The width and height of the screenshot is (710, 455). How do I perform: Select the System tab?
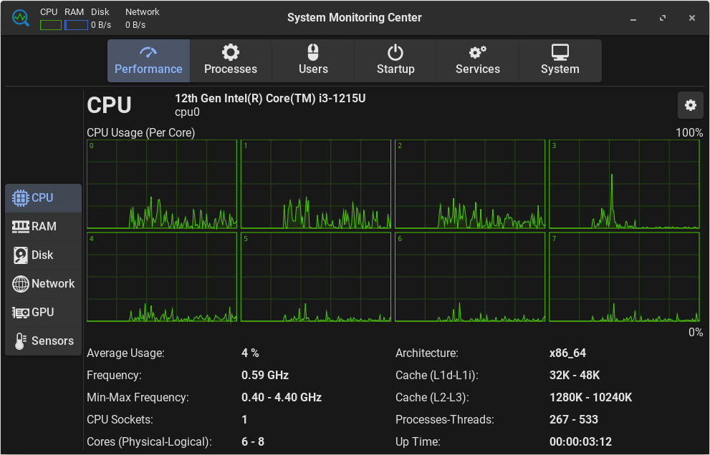[560, 61]
